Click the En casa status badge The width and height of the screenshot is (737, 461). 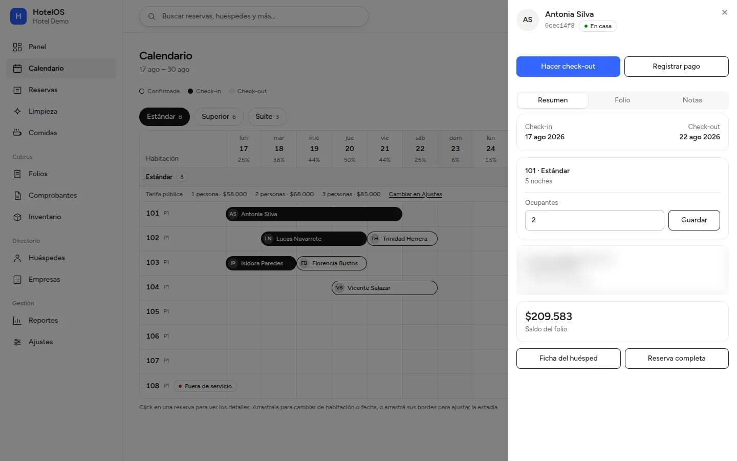coord(598,26)
